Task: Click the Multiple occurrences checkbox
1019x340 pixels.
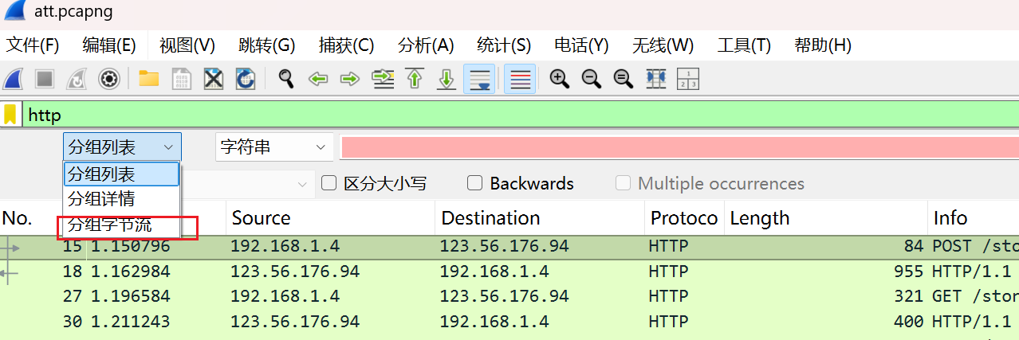Action: (x=624, y=183)
